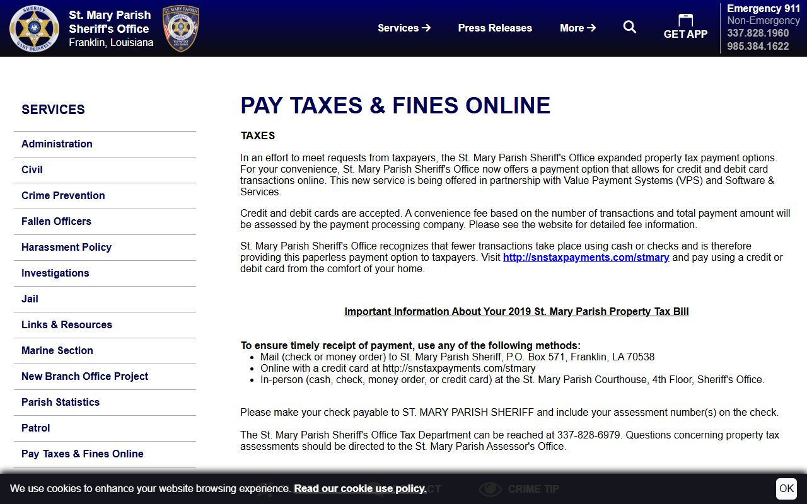Go to Crime Prevention page
This screenshot has width=807, height=504.
pyautogui.click(x=105, y=195)
